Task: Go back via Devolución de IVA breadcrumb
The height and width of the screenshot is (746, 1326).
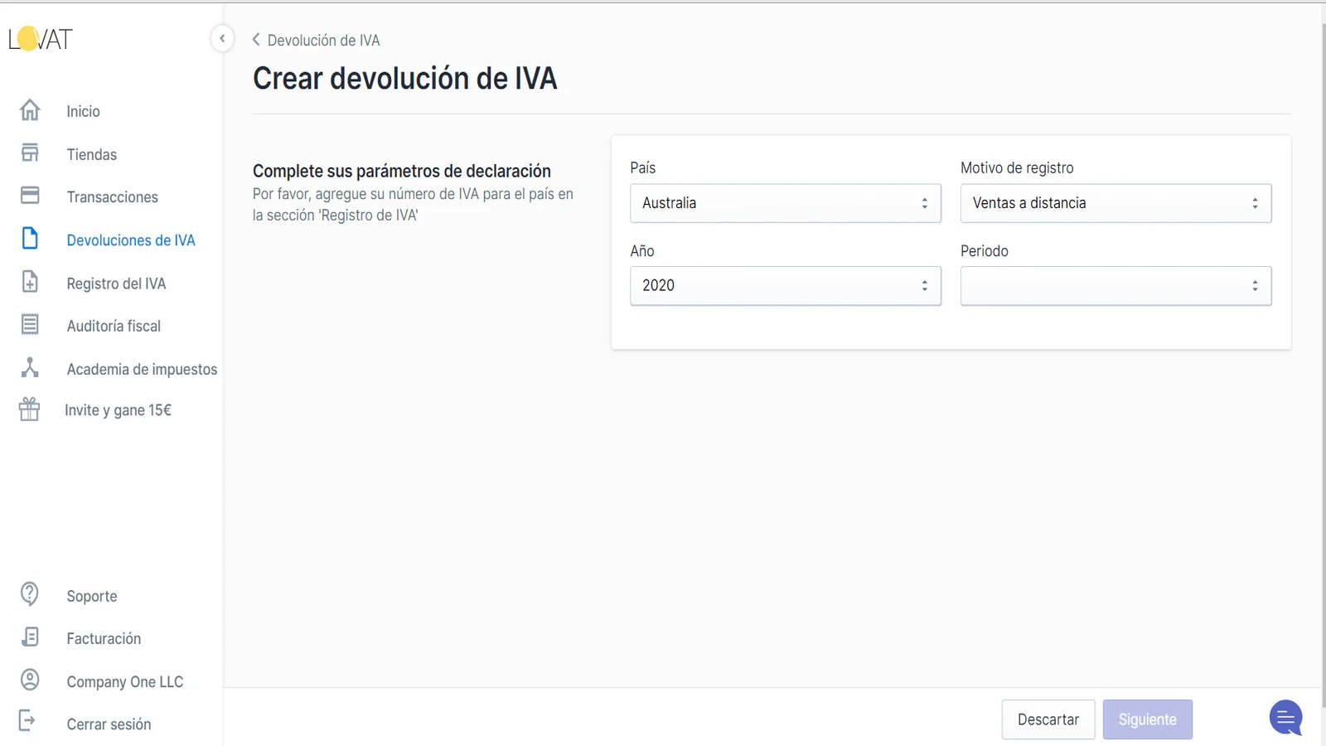Action: 323,41
